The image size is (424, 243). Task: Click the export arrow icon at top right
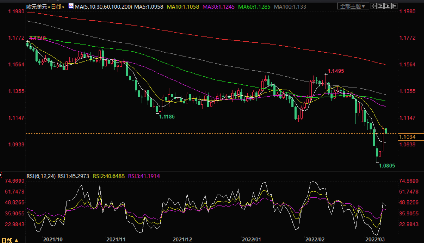[394, 6]
